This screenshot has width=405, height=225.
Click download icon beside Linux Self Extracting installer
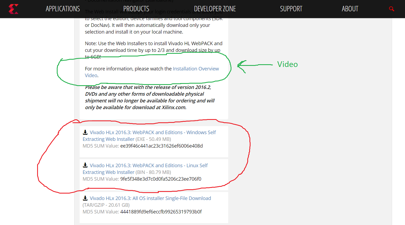coord(85,165)
